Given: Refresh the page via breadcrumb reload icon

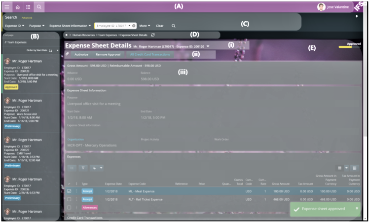Looking at the screenshot, I should (153, 35).
